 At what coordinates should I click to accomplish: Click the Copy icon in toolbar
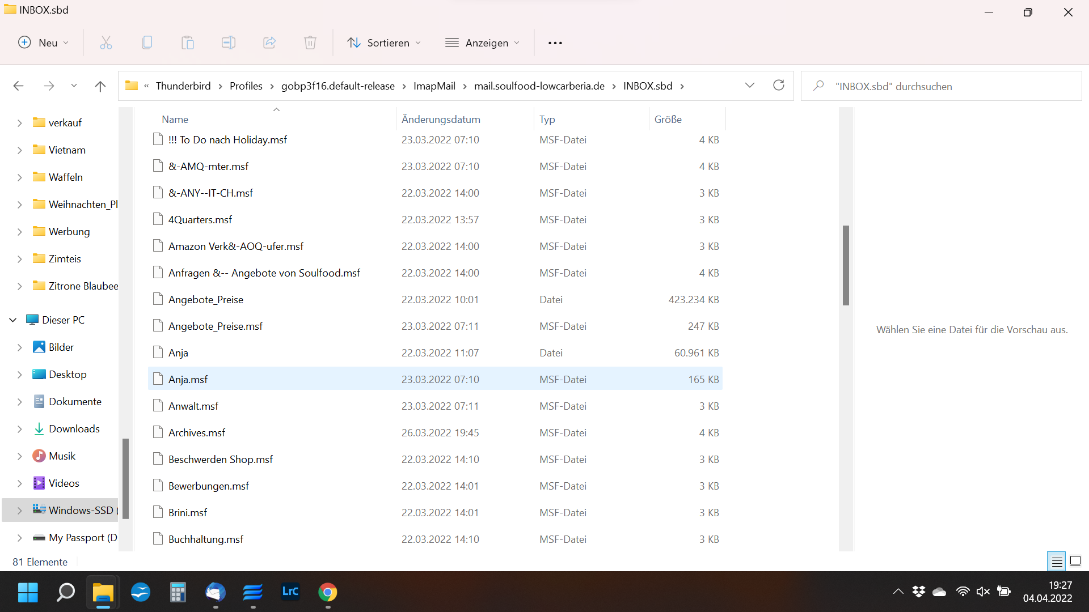coord(147,42)
